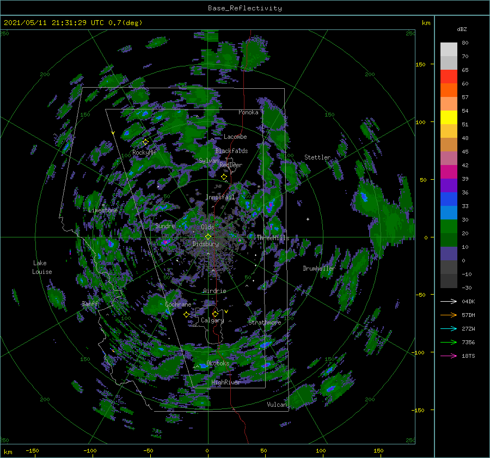Click the Didsbury label

205,244
